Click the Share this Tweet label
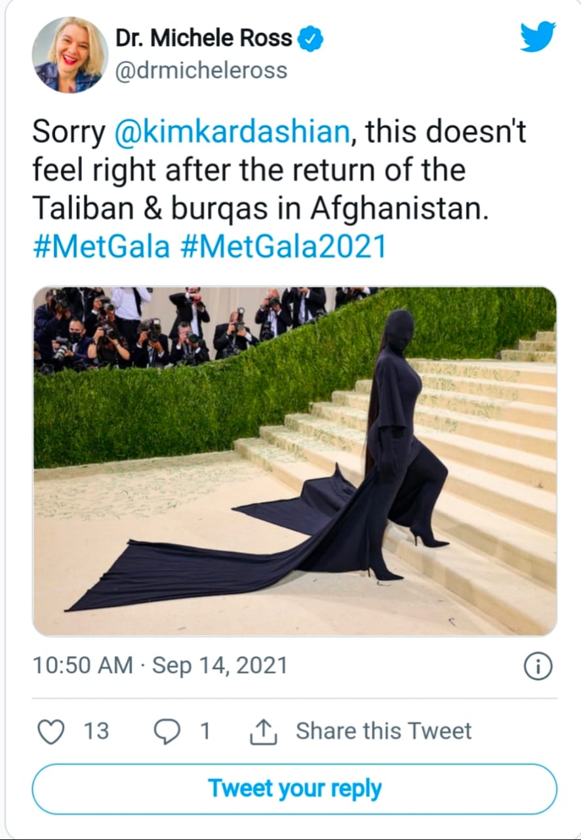 [384, 731]
